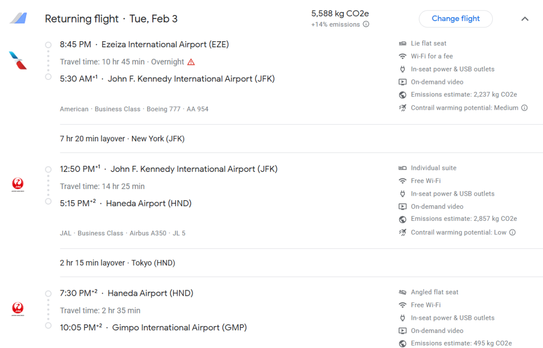The height and width of the screenshot is (348, 543).
Task: Click Contrail warming potential: Medium text
Action: [x=465, y=108]
